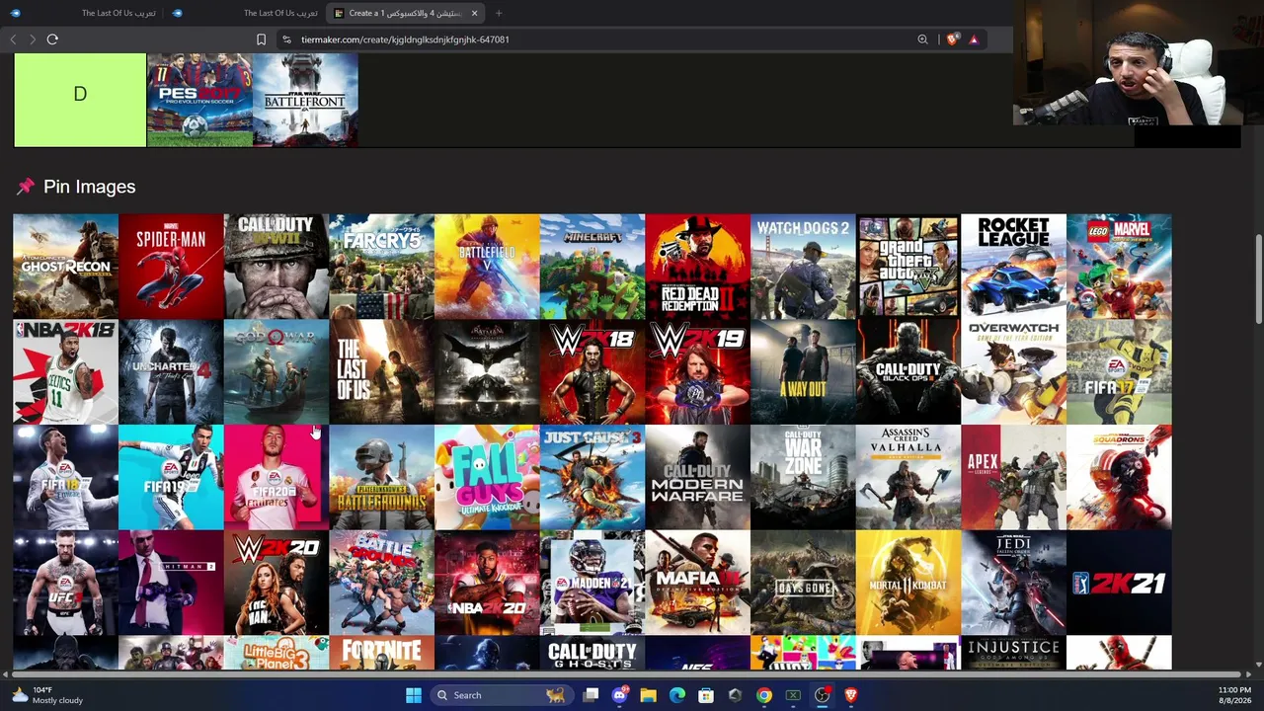Screen dimensions: 1264x711
Task: Select the Fall Guys cover
Action: [487, 478]
